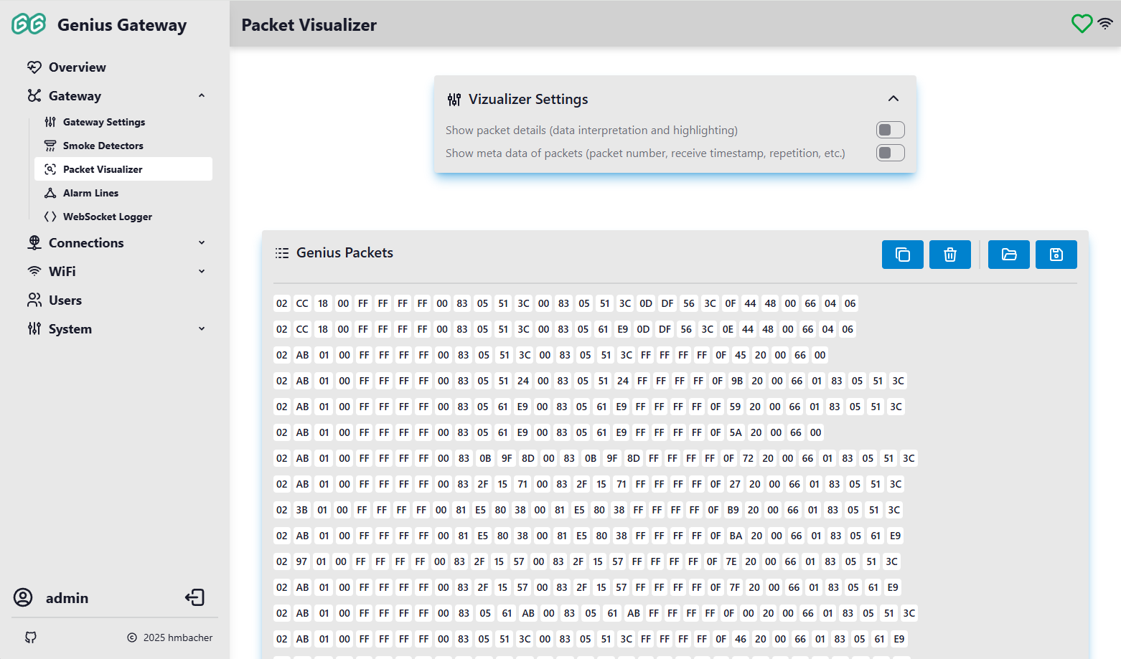Image resolution: width=1121 pixels, height=659 pixels.
Task: Click the GitHub icon in sidebar footer
Action: (31, 637)
